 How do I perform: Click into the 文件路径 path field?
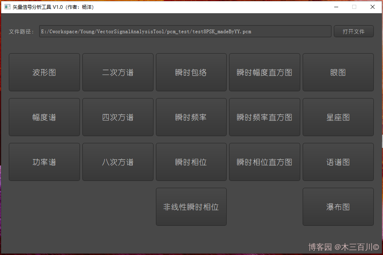coord(185,31)
